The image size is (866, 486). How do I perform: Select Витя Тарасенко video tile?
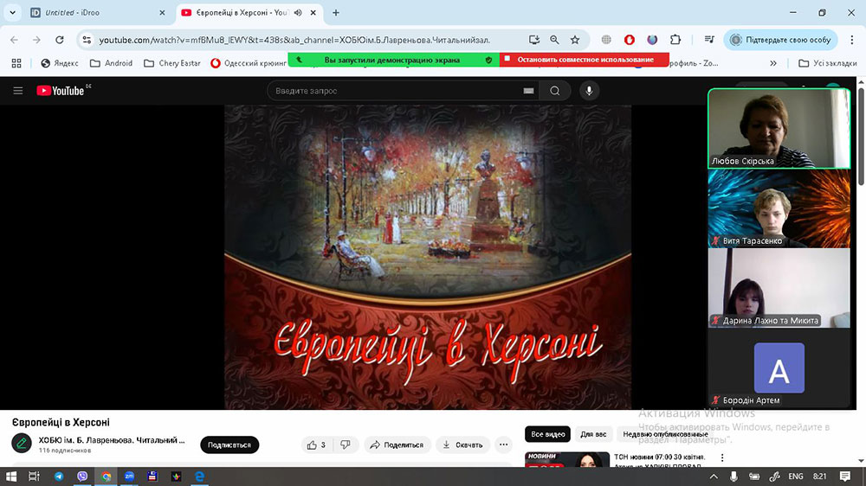point(779,208)
